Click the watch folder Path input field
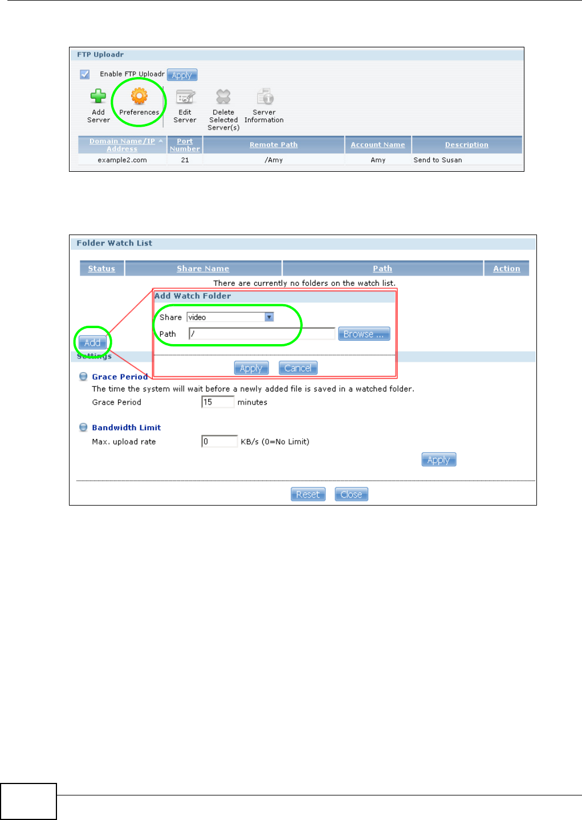Image resolution: width=582 pixels, height=820 pixels. [262, 334]
